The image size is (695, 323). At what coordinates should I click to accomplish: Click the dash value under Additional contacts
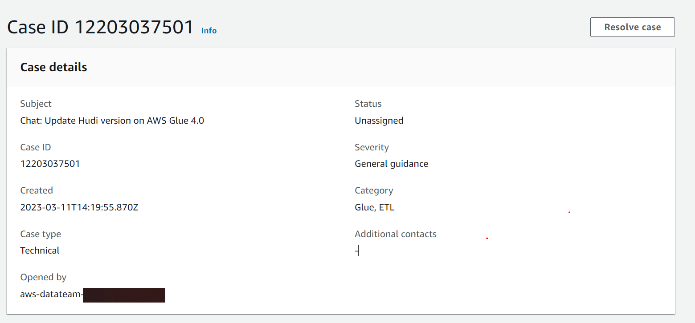(357, 251)
